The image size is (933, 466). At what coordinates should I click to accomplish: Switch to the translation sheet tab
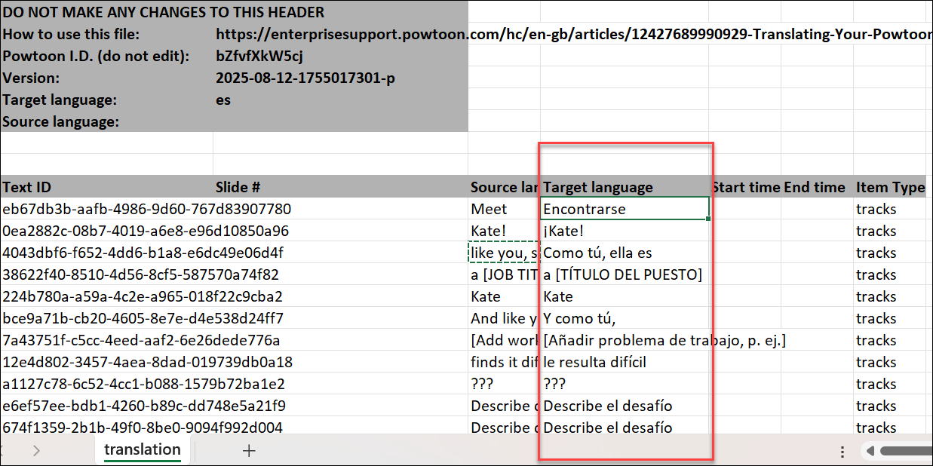pyautogui.click(x=142, y=450)
